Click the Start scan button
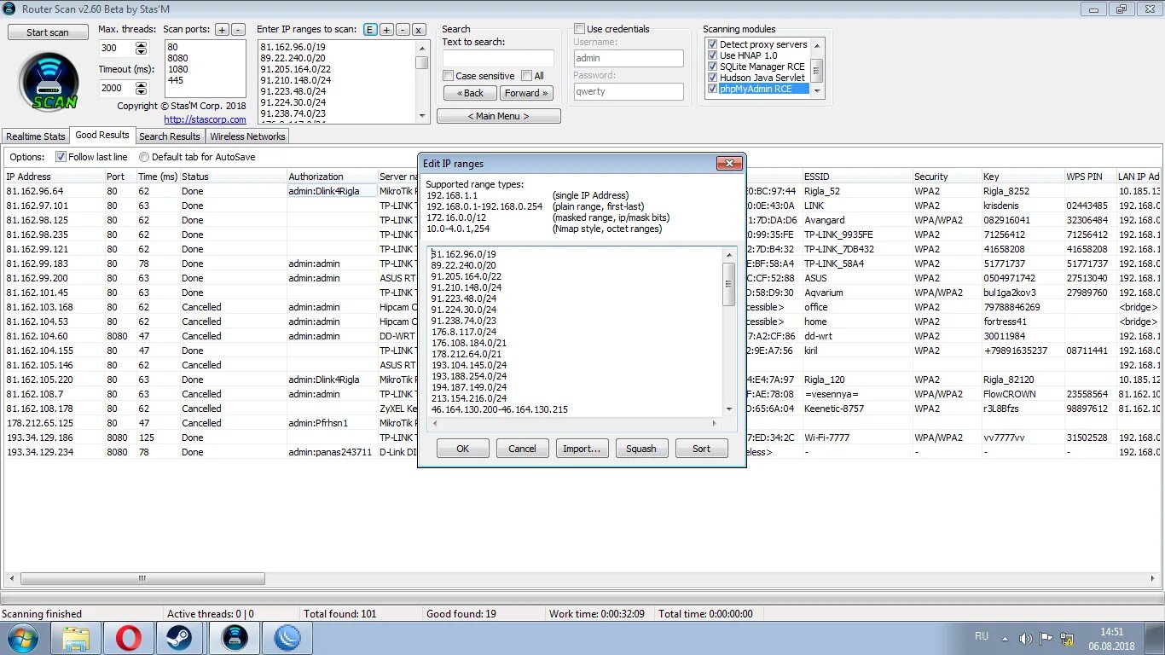Image resolution: width=1165 pixels, height=655 pixels. click(x=48, y=32)
